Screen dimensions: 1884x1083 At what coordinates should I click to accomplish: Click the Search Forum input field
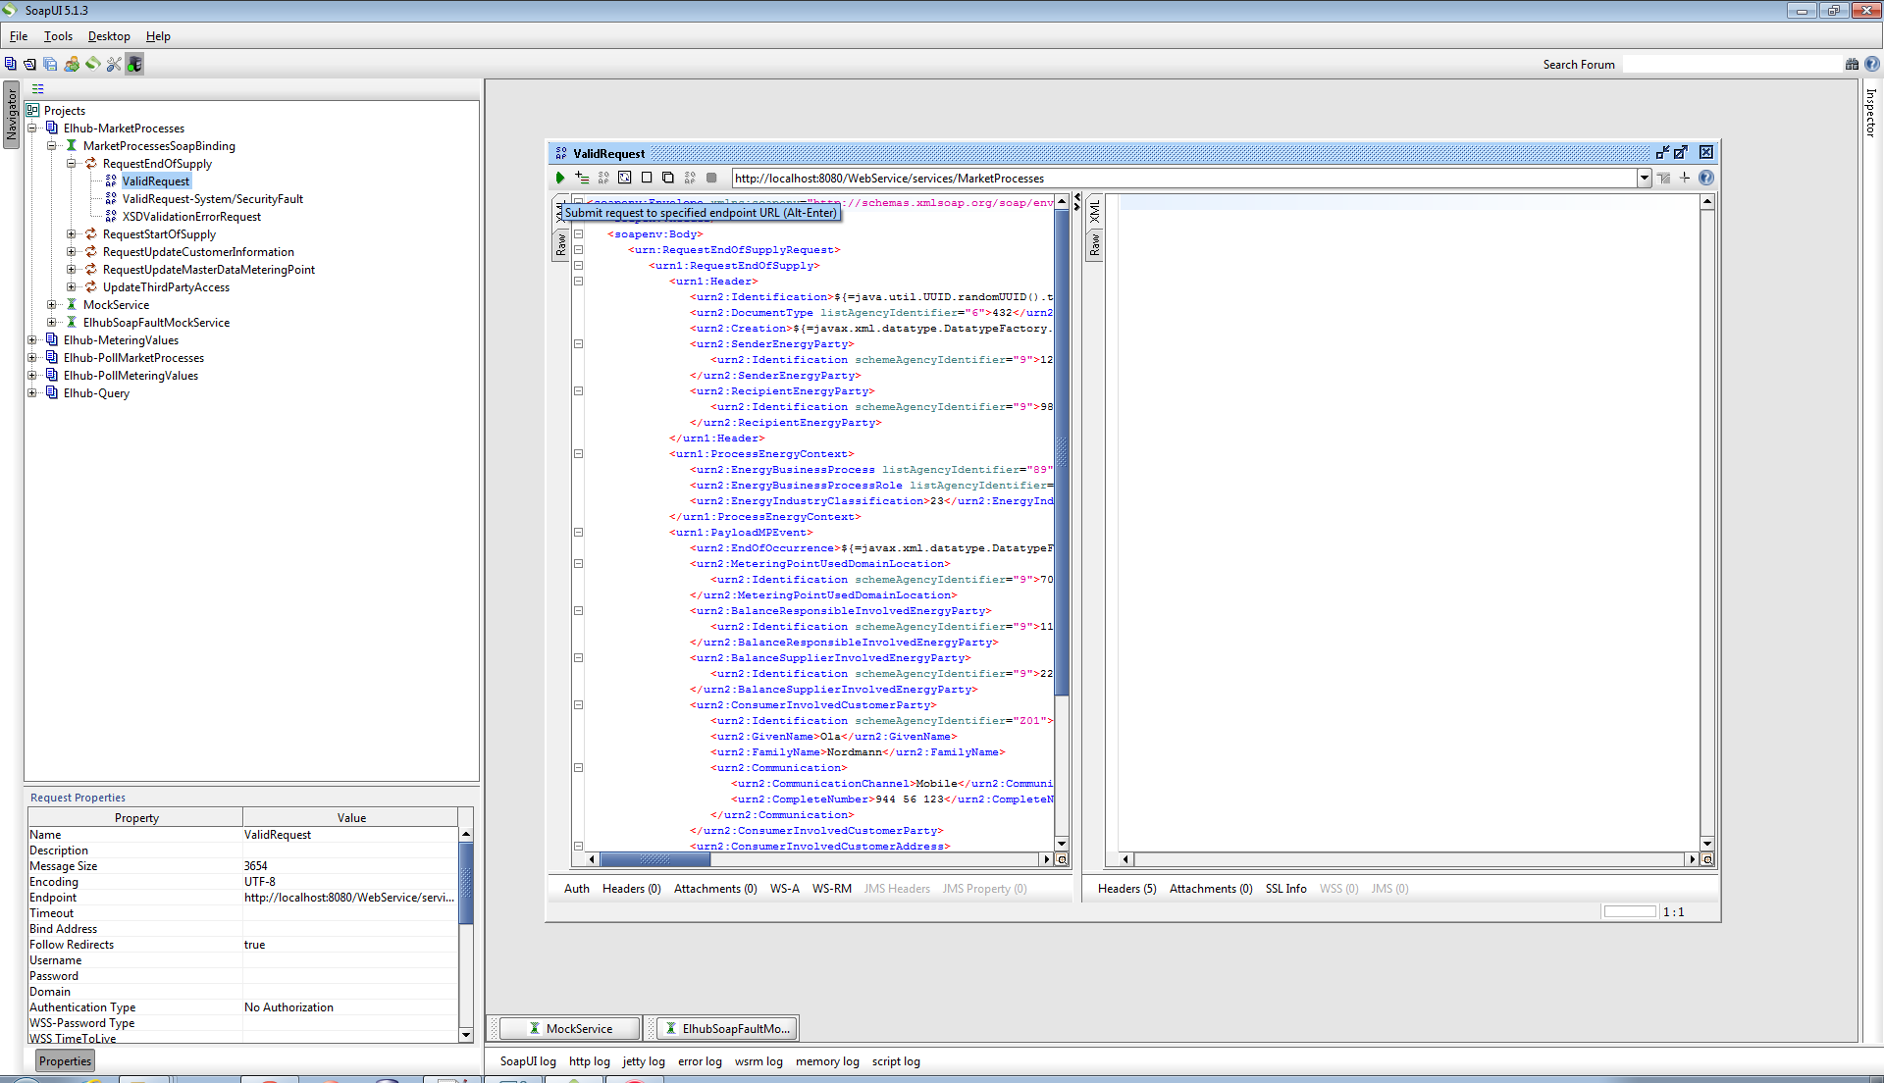coord(1732,65)
